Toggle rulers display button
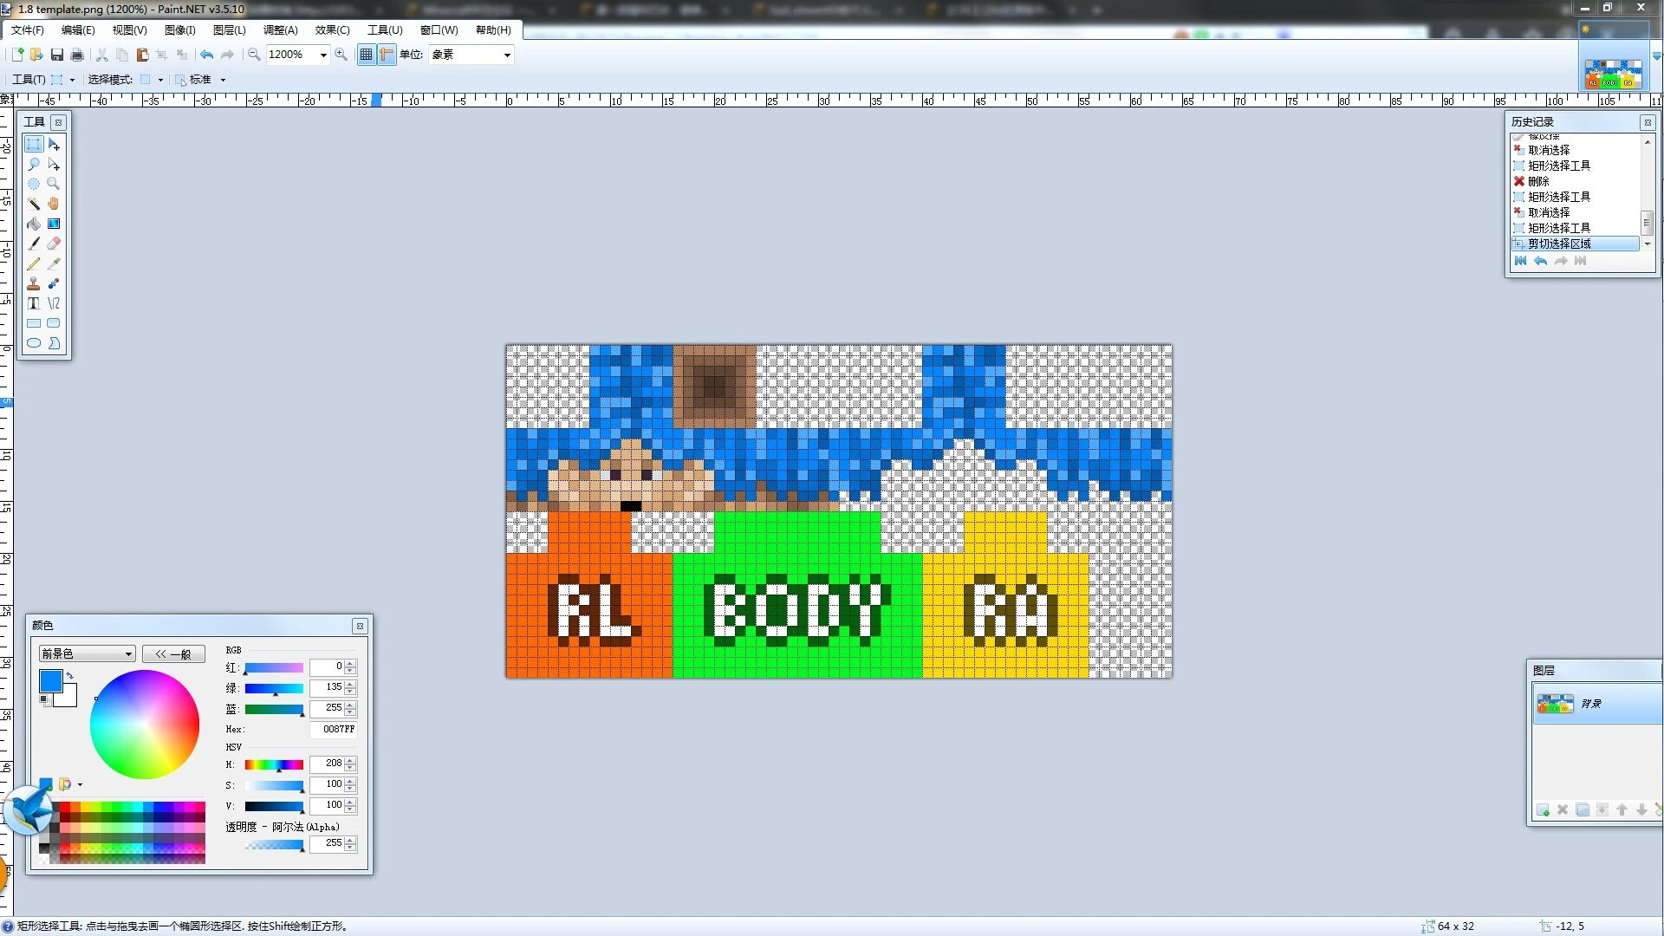This screenshot has width=1664, height=936. point(387,55)
